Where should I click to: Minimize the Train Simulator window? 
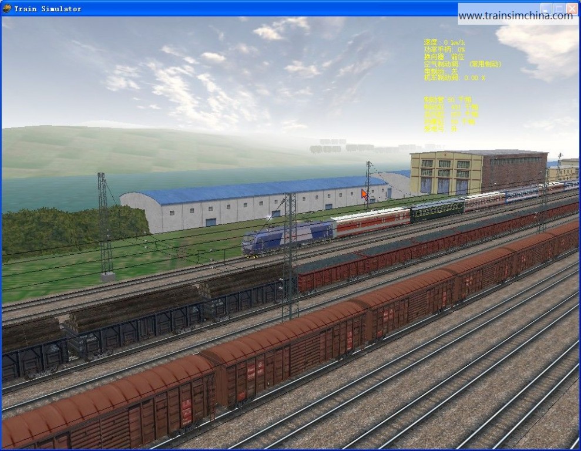546,9
